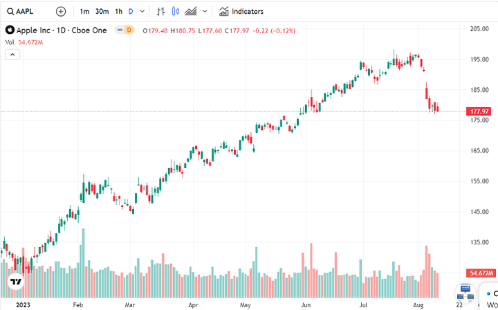
Task: Click the Jul time axis label
Action: click(363, 305)
